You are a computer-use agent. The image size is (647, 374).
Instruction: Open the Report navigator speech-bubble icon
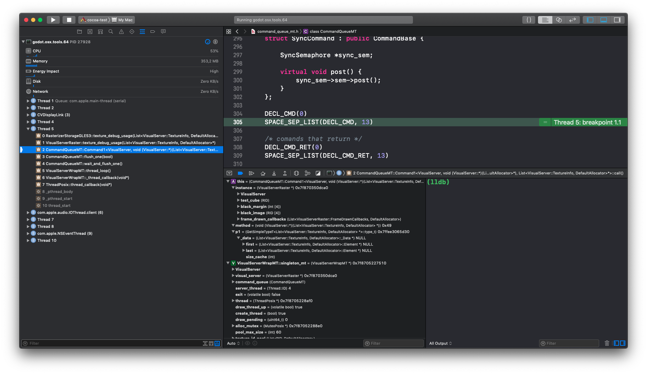point(163,31)
